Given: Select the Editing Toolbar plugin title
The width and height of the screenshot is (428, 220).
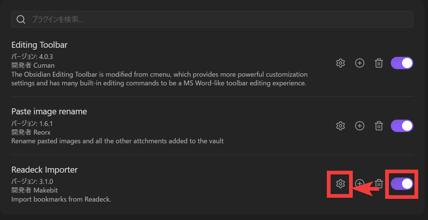Looking at the screenshot, I should click(x=39, y=45).
